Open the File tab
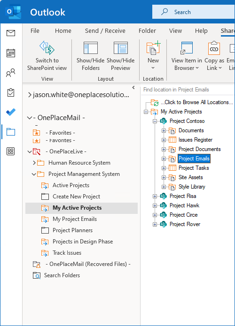This screenshot has width=235, height=326. coord(35,31)
